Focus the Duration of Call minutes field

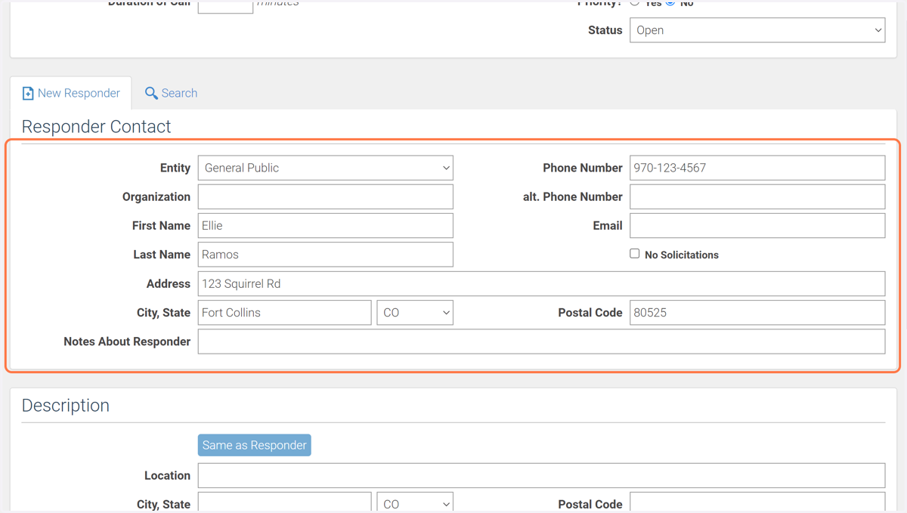[225, 6]
